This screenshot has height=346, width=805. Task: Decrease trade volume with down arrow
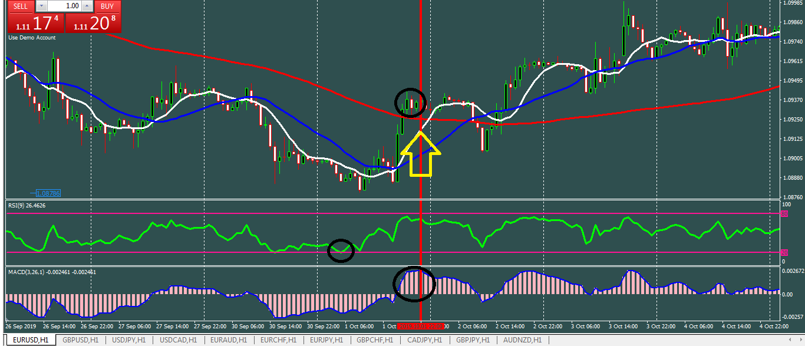(42, 6)
